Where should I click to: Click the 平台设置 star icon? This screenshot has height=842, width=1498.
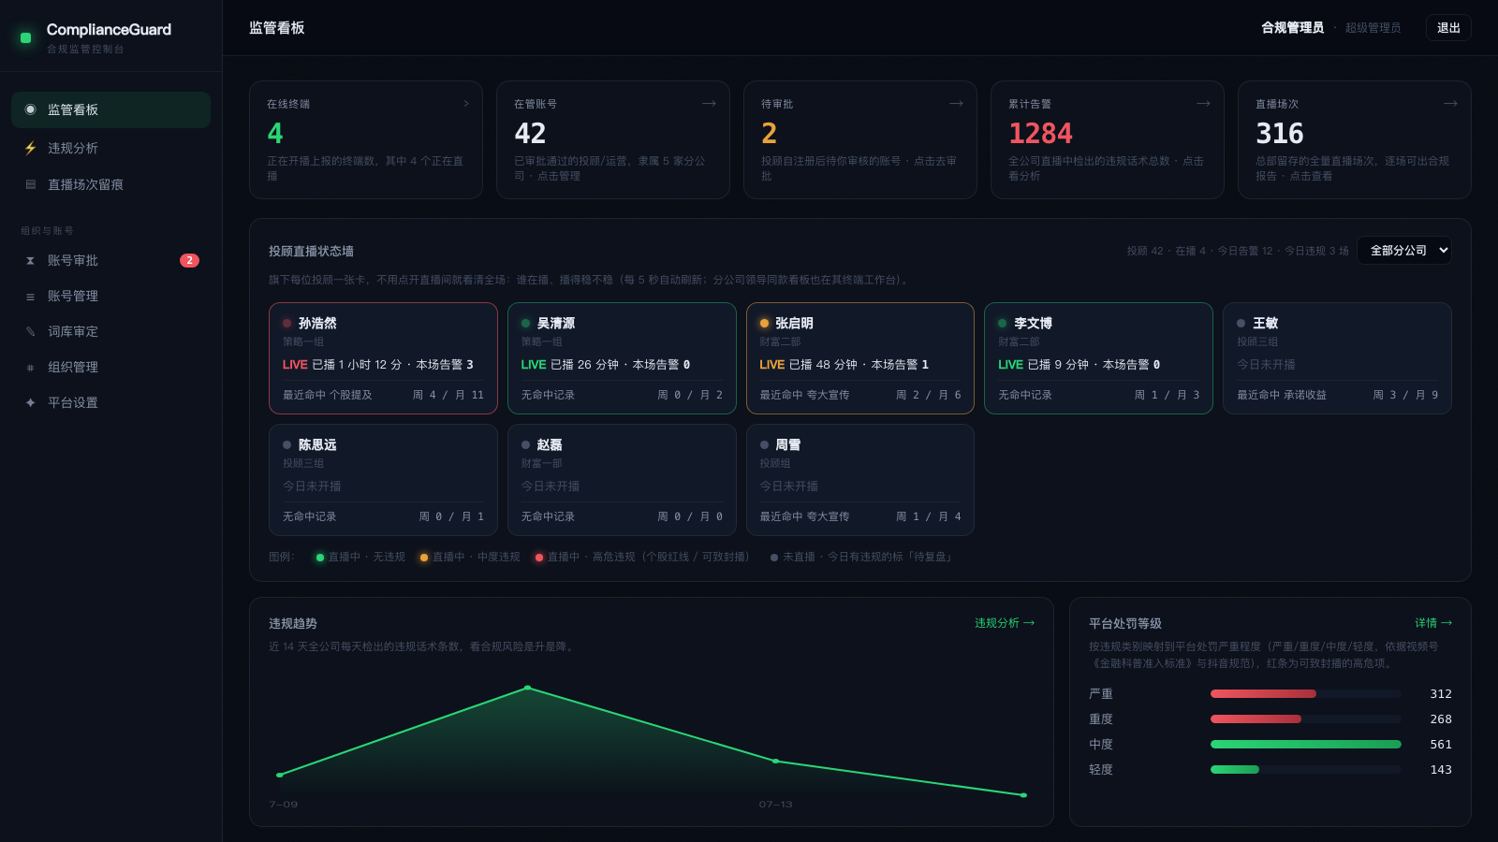[x=30, y=402]
